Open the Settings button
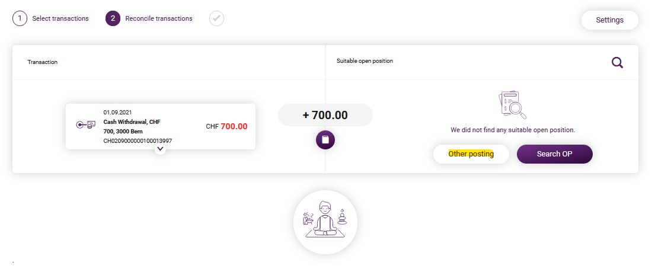 pos(610,20)
